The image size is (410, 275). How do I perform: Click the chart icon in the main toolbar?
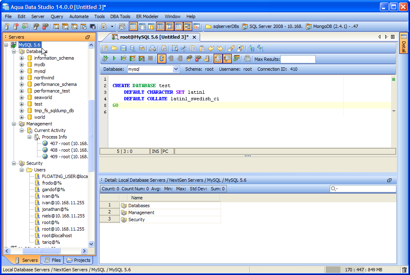click(197, 26)
